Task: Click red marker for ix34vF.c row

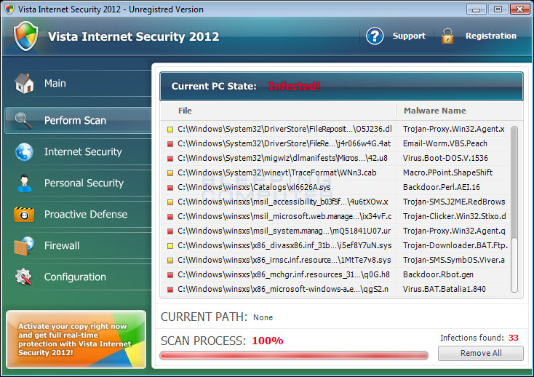Action: pos(170,217)
